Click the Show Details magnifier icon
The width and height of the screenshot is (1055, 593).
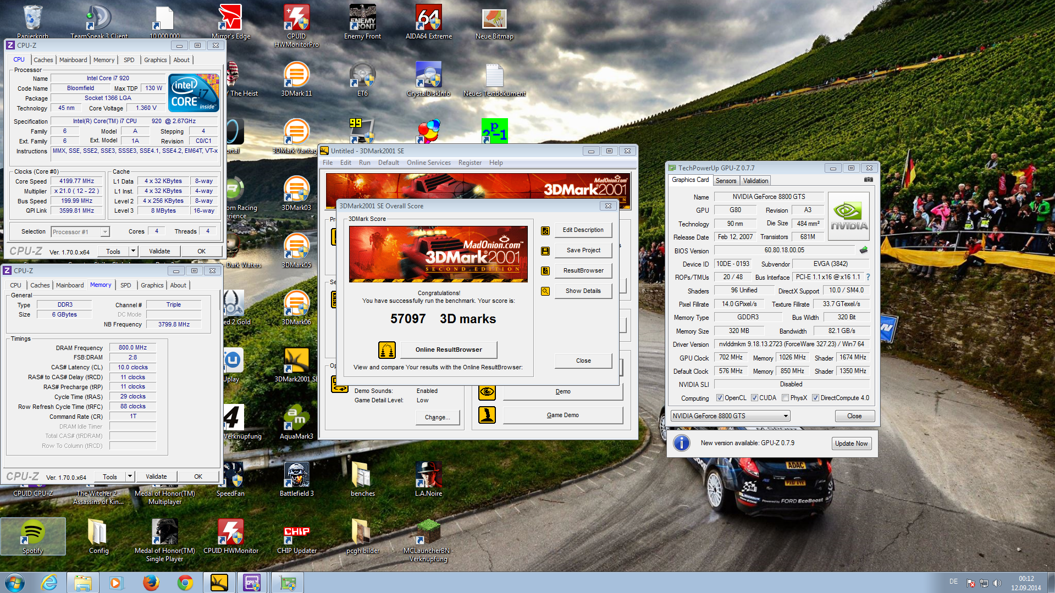point(545,291)
